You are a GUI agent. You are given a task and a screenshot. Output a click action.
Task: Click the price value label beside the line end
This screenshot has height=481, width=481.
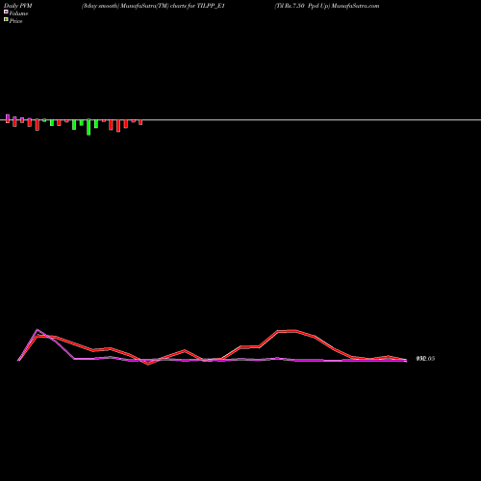(x=425, y=359)
